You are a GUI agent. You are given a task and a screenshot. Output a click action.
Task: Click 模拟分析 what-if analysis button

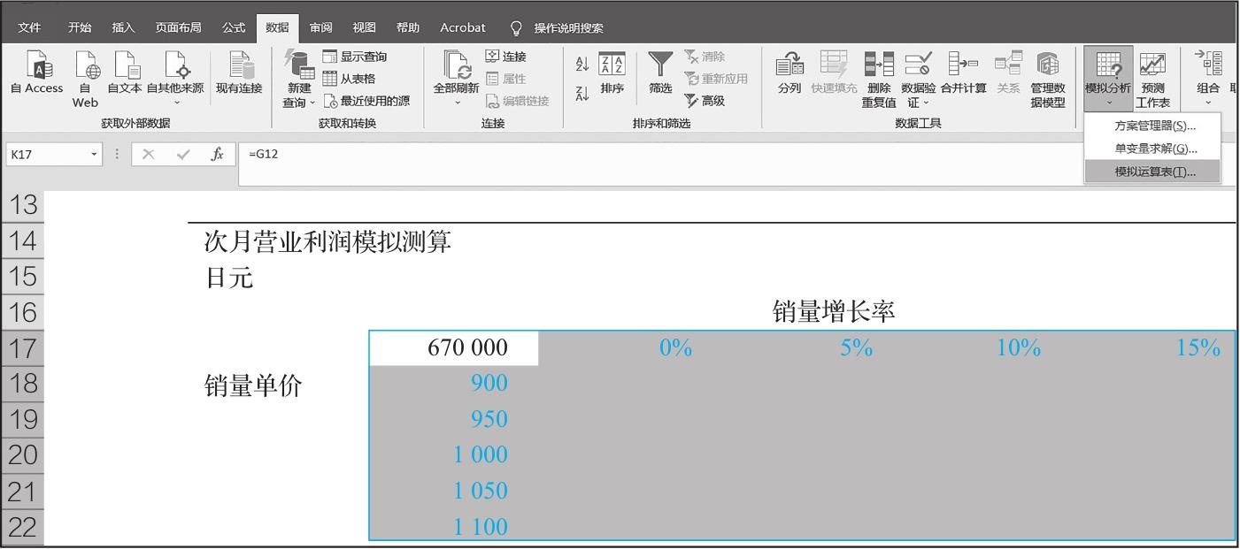click(x=1108, y=80)
